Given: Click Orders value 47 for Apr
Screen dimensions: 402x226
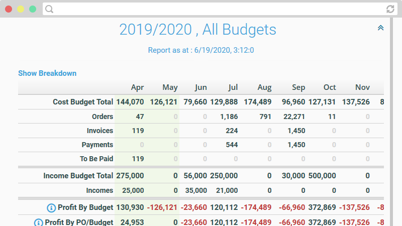Looking at the screenshot, I should (x=140, y=117).
